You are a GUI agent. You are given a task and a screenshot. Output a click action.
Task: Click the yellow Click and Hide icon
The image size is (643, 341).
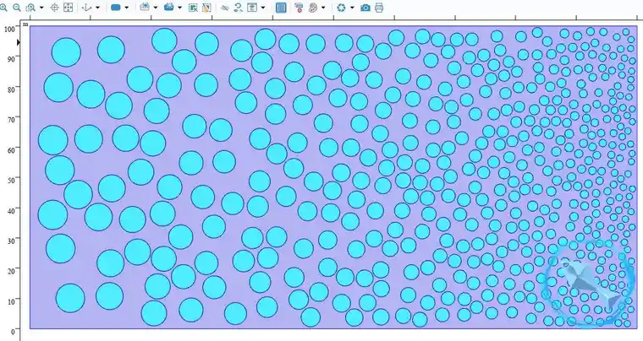(206, 8)
